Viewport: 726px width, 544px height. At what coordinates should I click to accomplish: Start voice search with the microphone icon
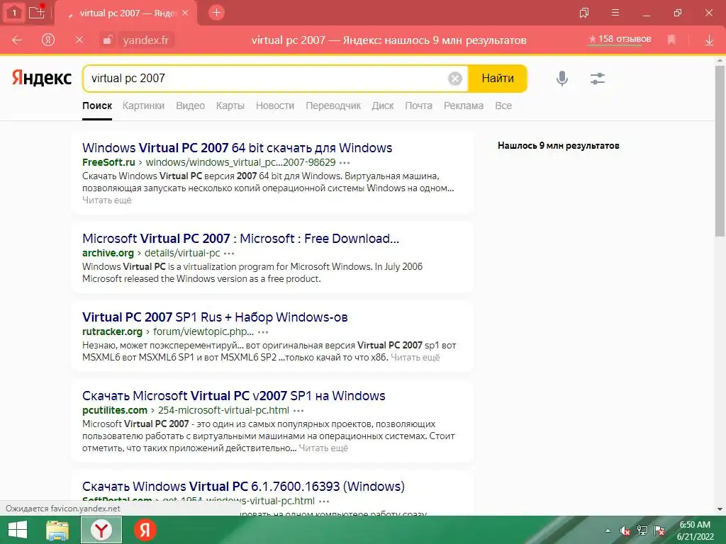click(x=562, y=78)
